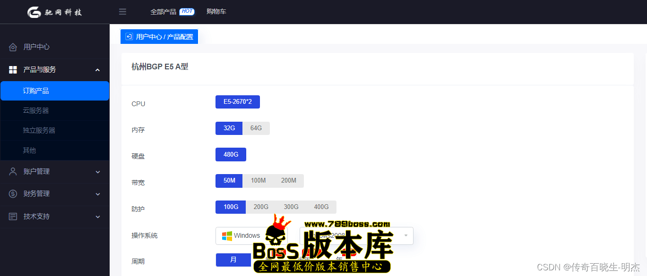Select 200G protection option
The height and width of the screenshot is (276, 647).
click(261, 207)
